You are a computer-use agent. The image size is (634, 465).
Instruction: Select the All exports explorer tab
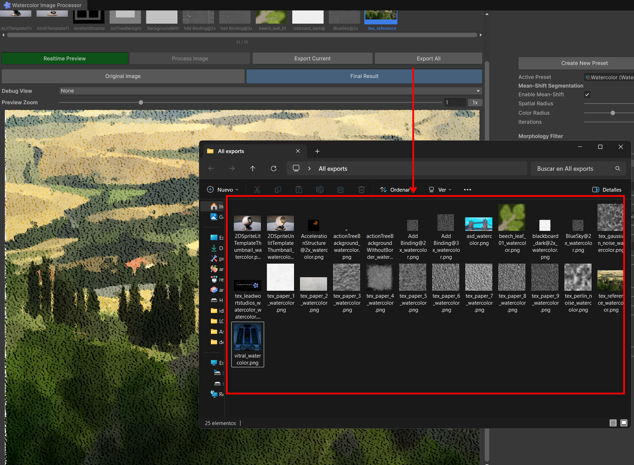(255, 151)
